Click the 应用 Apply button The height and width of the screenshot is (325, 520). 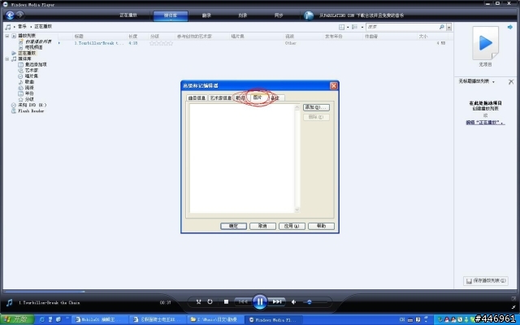(x=292, y=226)
